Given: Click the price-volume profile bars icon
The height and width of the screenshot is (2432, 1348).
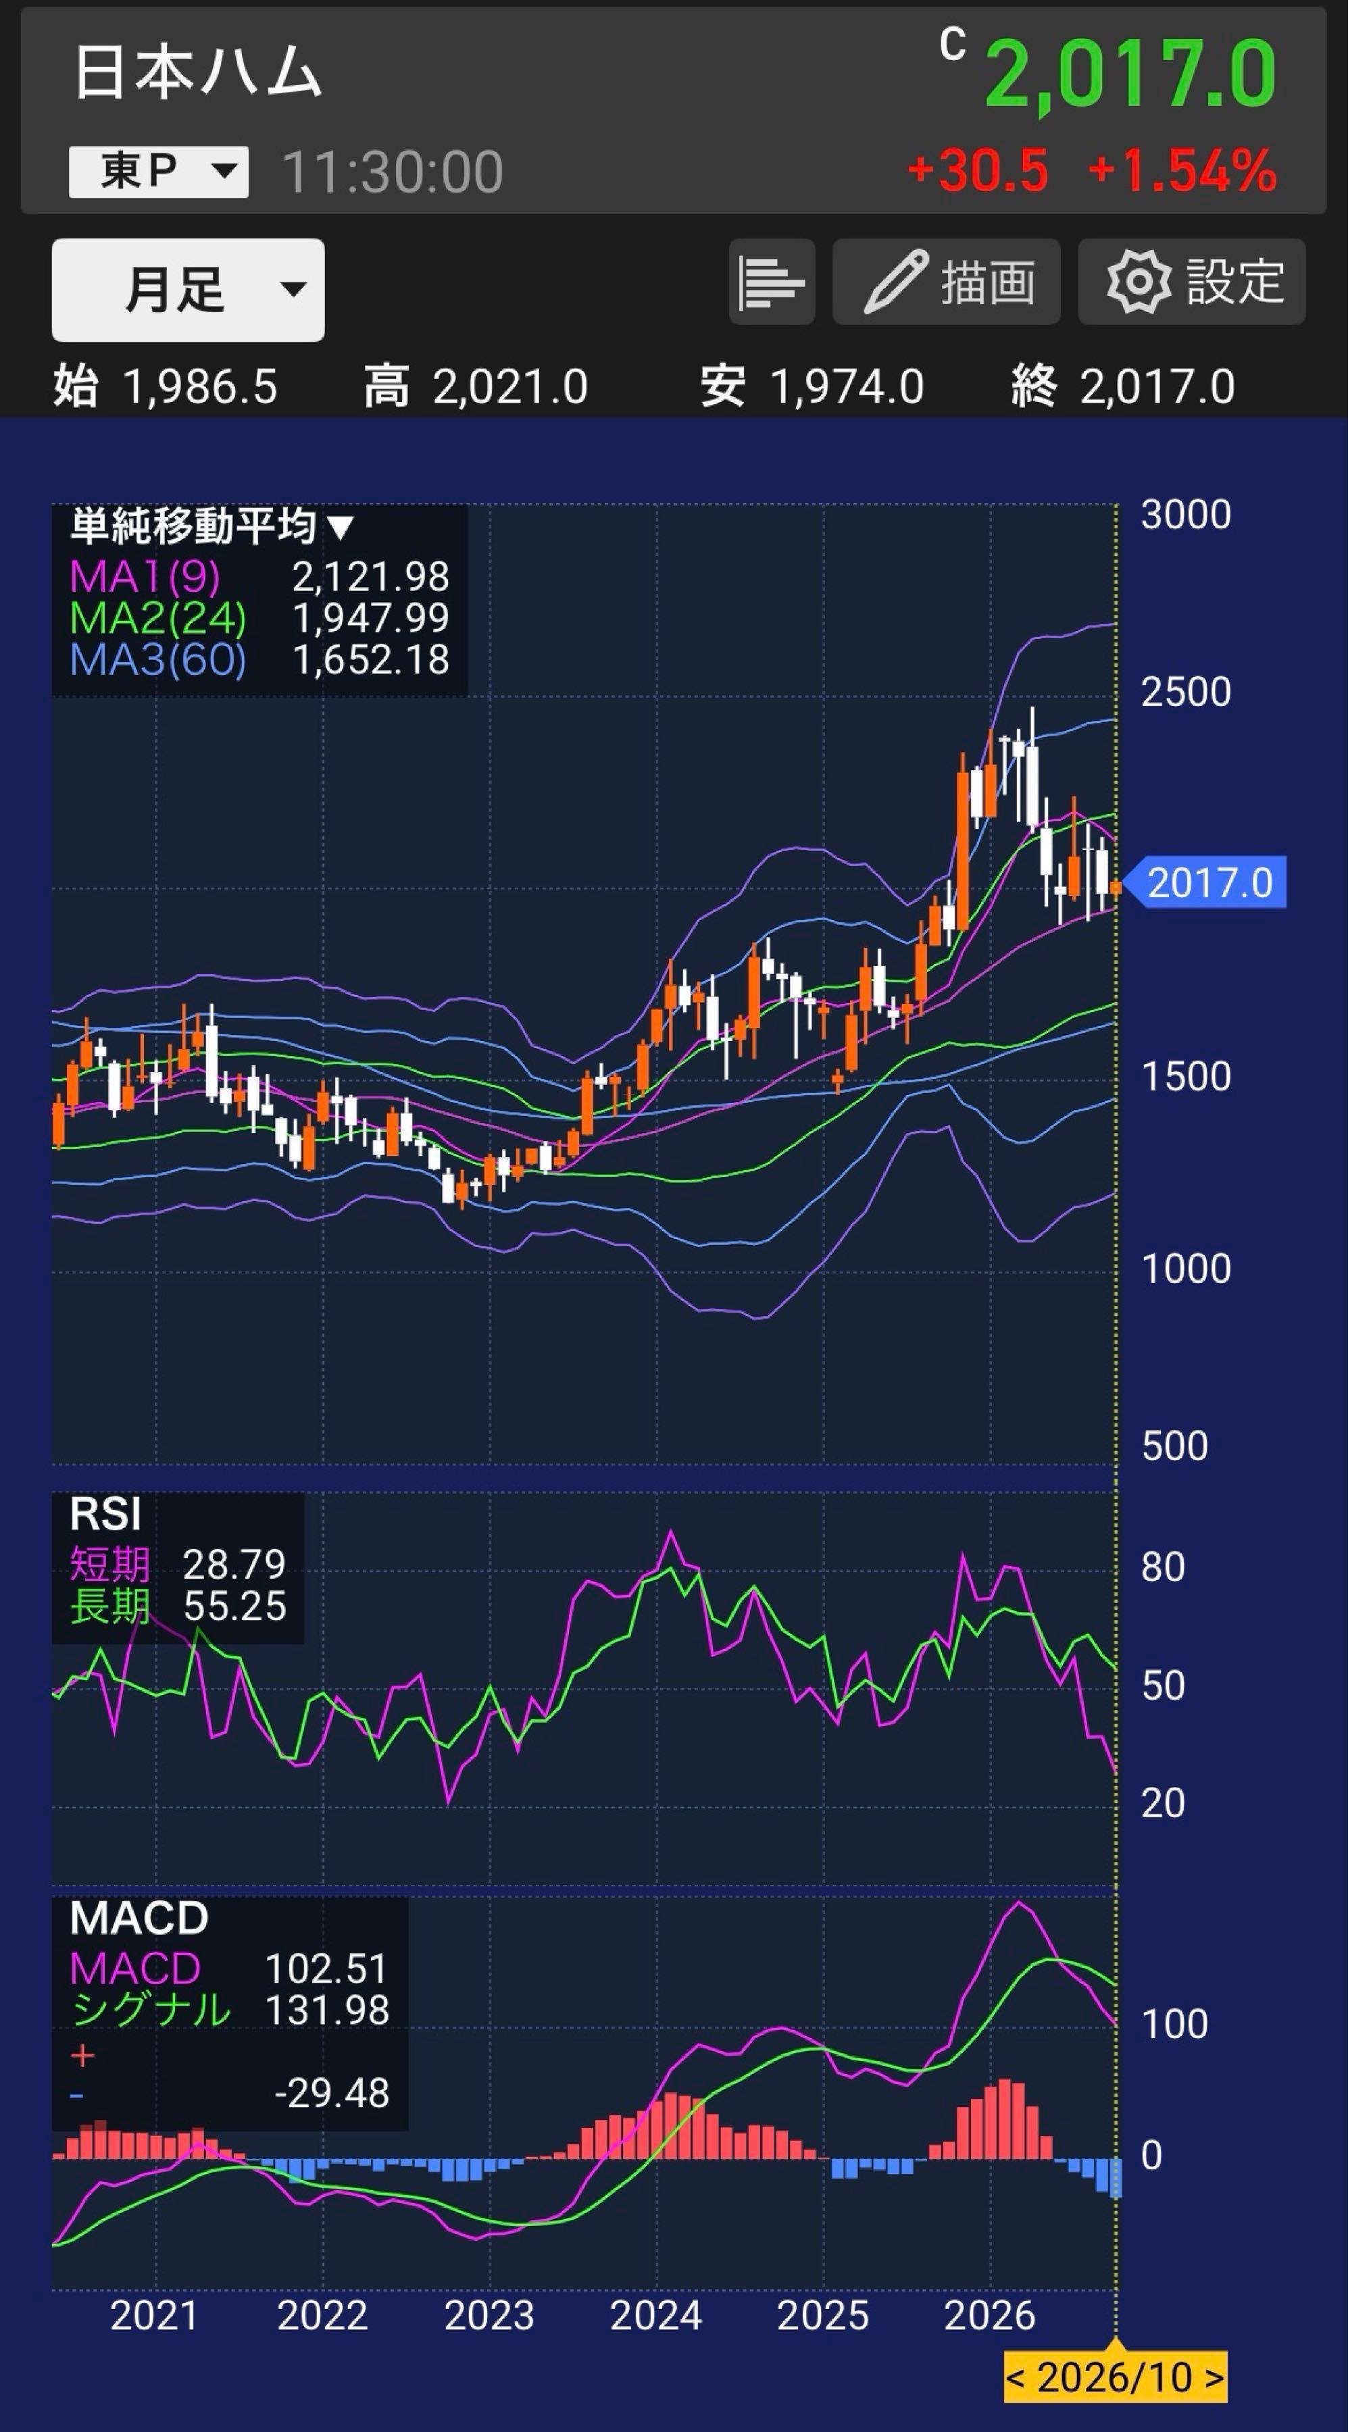Looking at the screenshot, I should 771,282.
